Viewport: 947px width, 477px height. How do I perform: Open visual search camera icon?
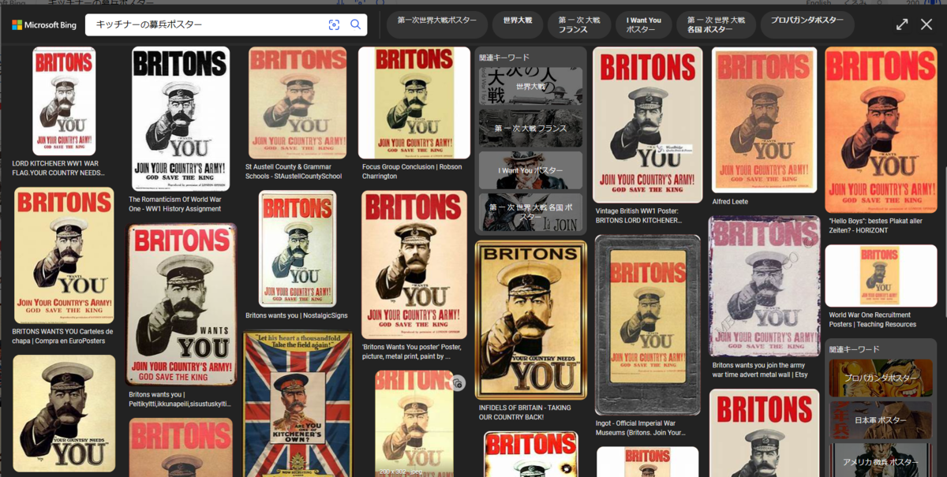pyautogui.click(x=334, y=25)
